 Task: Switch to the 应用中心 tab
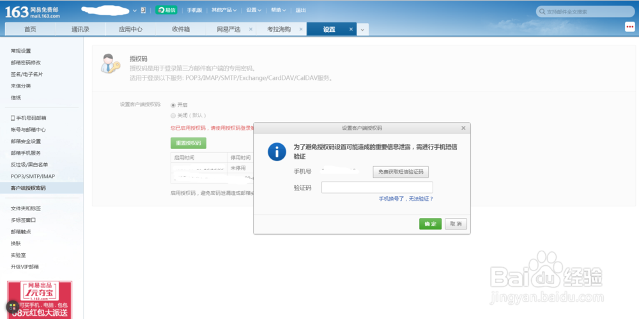(x=130, y=29)
